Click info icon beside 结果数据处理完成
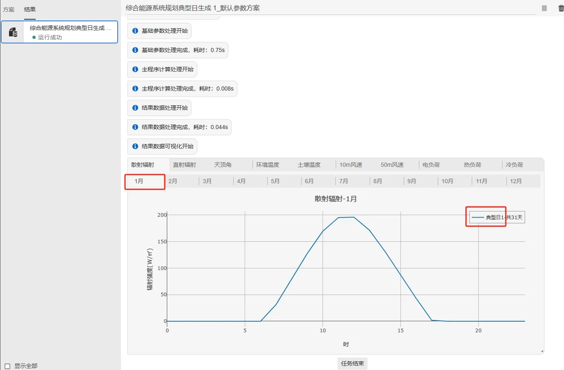 135,127
